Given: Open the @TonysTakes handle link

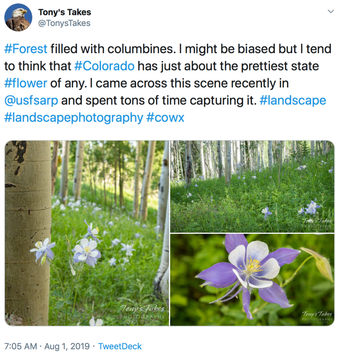Looking at the screenshot, I should 64,23.
